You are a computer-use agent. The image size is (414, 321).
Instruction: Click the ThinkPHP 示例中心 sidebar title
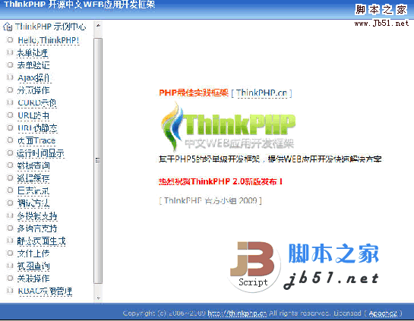(50, 27)
